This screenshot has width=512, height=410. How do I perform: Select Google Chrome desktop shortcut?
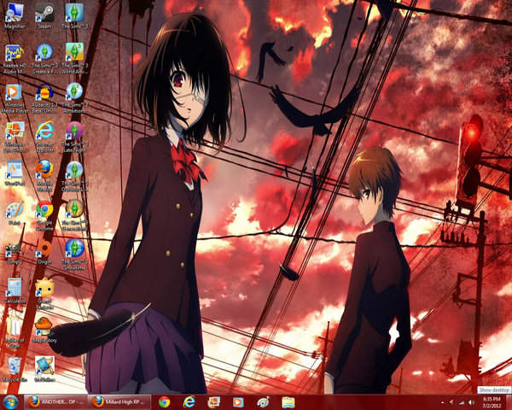(x=44, y=216)
